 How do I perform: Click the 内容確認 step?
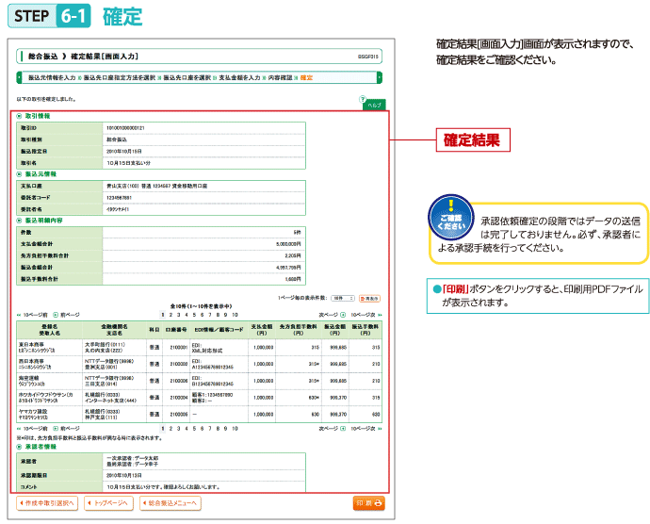tap(280, 77)
